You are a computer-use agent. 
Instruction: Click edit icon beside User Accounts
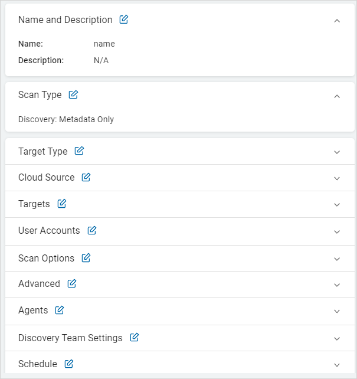91,230
